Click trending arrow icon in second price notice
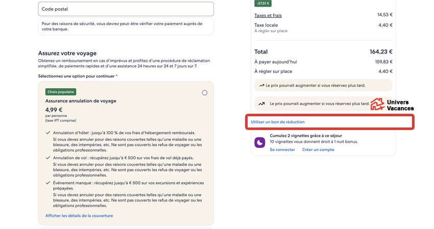Image resolution: width=434 pixels, height=229 pixels. [x=262, y=103]
